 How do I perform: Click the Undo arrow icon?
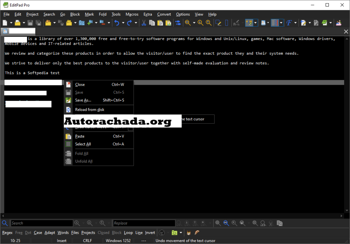[x=117, y=23]
